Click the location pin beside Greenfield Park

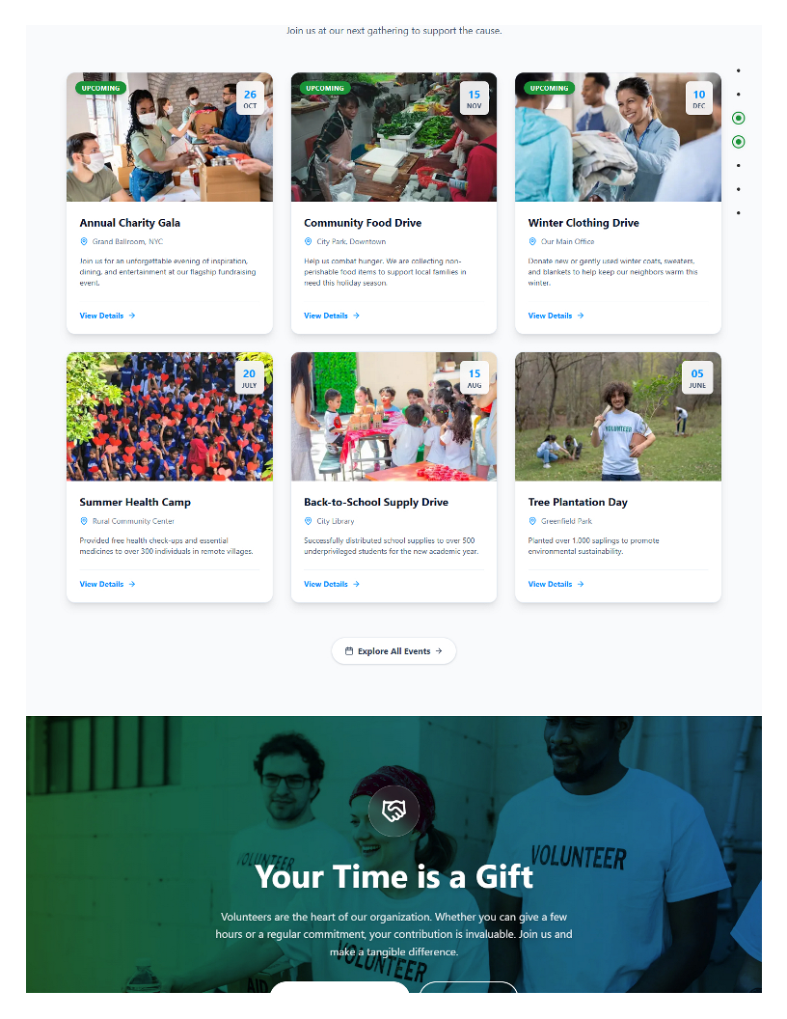pyautogui.click(x=532, y=520)
